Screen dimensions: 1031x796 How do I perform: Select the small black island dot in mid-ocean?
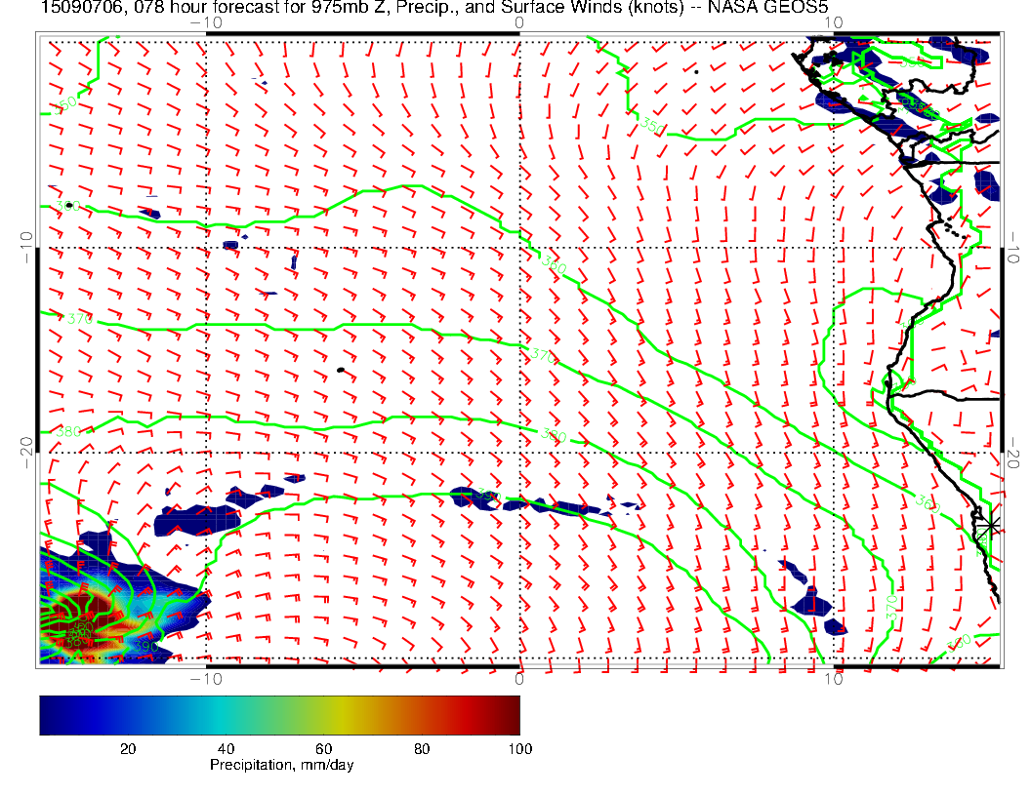point(340,370)
